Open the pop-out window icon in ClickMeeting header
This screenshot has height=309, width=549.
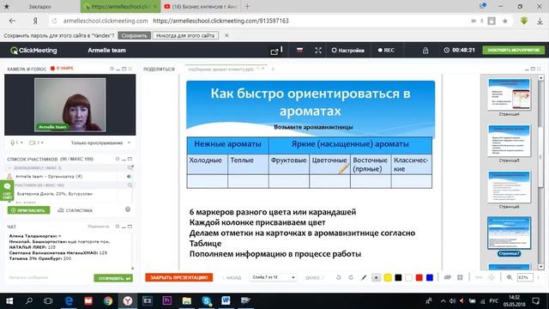(274, 51)
